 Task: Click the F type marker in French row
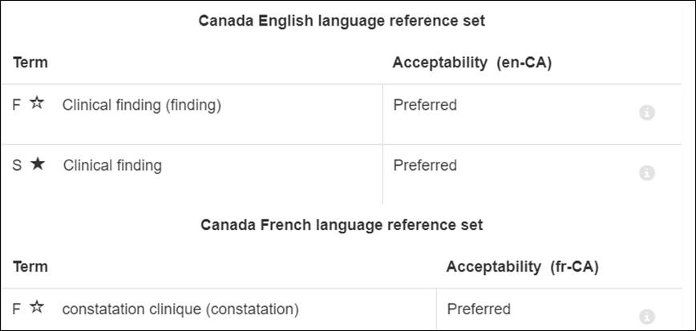pos(16,309)
